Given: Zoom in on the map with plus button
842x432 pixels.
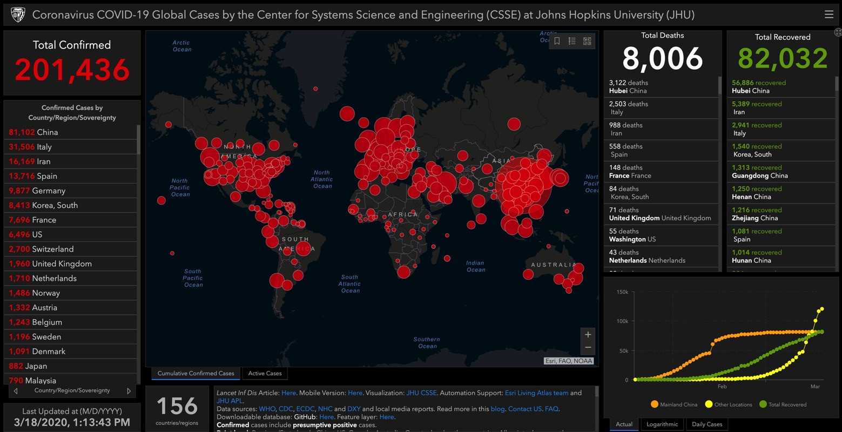Looking at the screenshot, I should (588, 334).
